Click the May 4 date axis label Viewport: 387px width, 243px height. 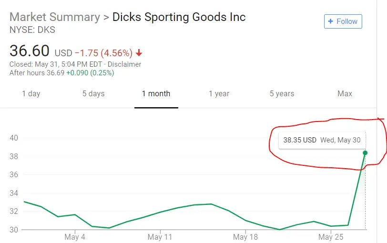tap(75, 237)
